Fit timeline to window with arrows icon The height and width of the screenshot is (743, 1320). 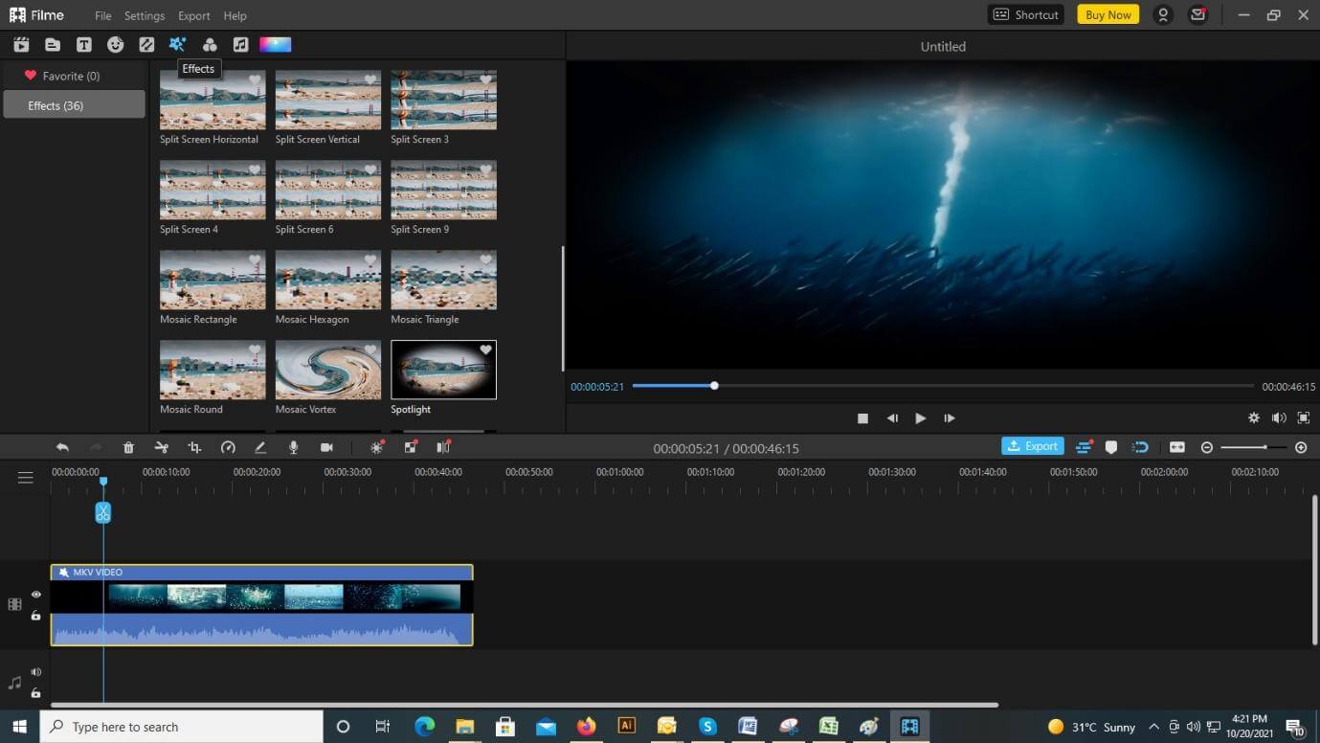coord(1177,447)
